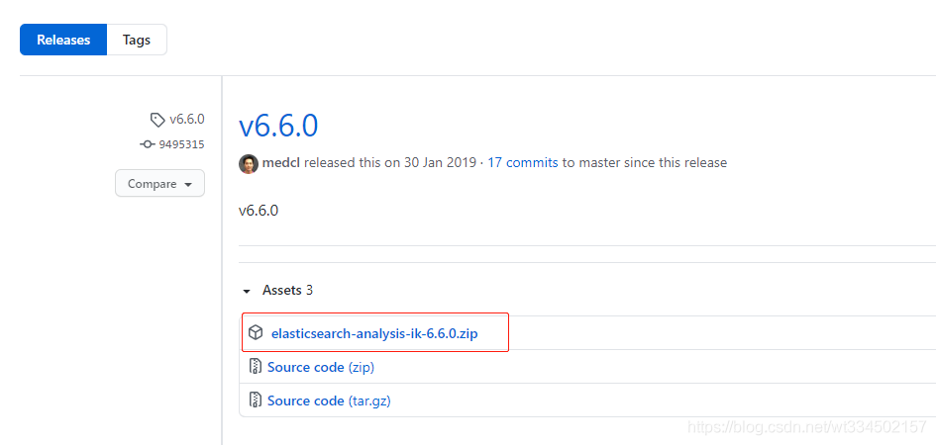936x445 pixels.
Task: Open the v6.6.0 tag link in sidebar
Action: 187,119
